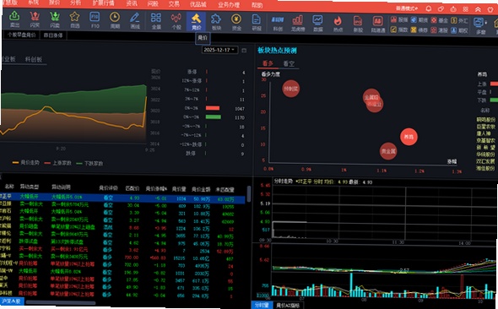Click the 热点 flame icon

click(338, 24)
